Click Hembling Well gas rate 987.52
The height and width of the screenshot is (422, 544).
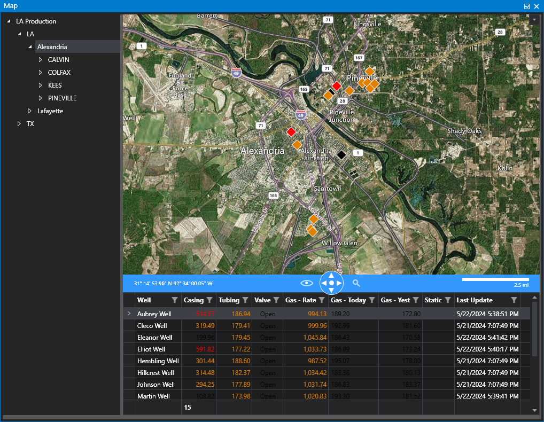(317, 361)
